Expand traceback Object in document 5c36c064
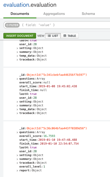This screenshot has width=110, height=177. 17,163
